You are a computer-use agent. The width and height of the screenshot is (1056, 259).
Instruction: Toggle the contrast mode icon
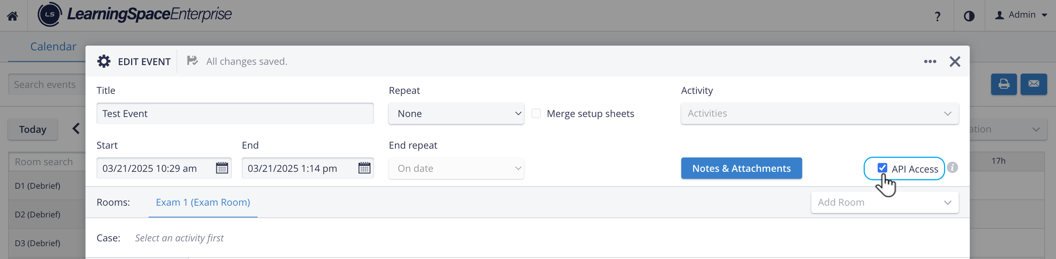pyautogui.click(x=969, y=16)
